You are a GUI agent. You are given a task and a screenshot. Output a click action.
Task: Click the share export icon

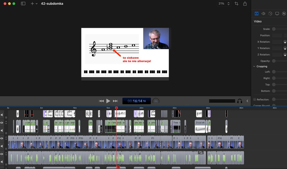pyautogui.click(x=245, y=4)
